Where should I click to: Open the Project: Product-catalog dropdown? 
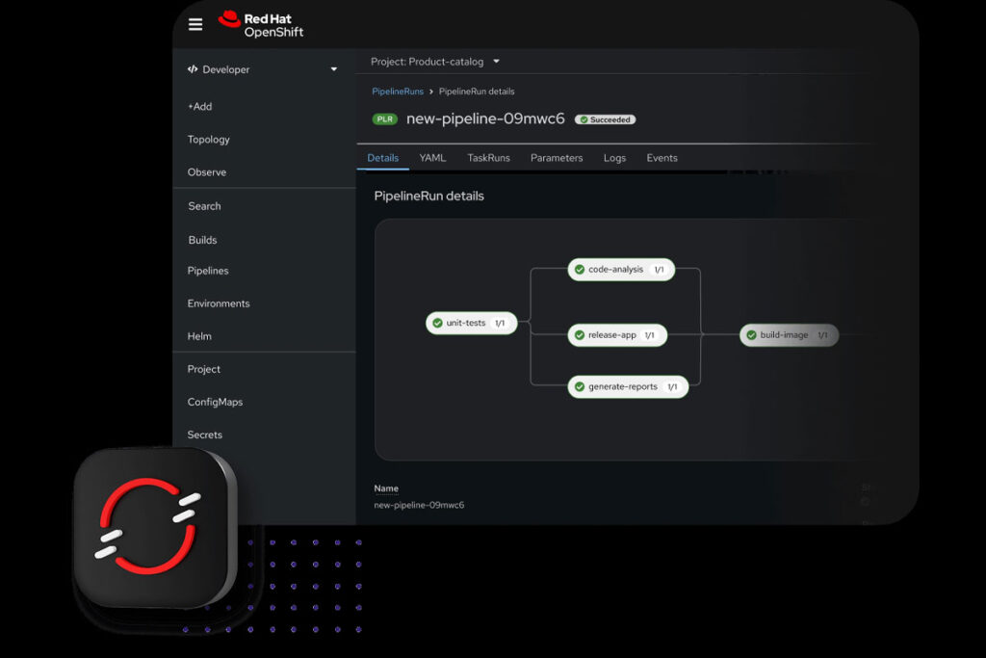point(434,61)
